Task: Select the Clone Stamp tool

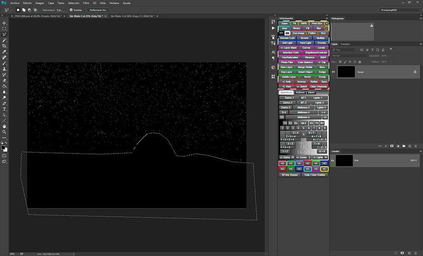Action: click(x=5, y=69)
